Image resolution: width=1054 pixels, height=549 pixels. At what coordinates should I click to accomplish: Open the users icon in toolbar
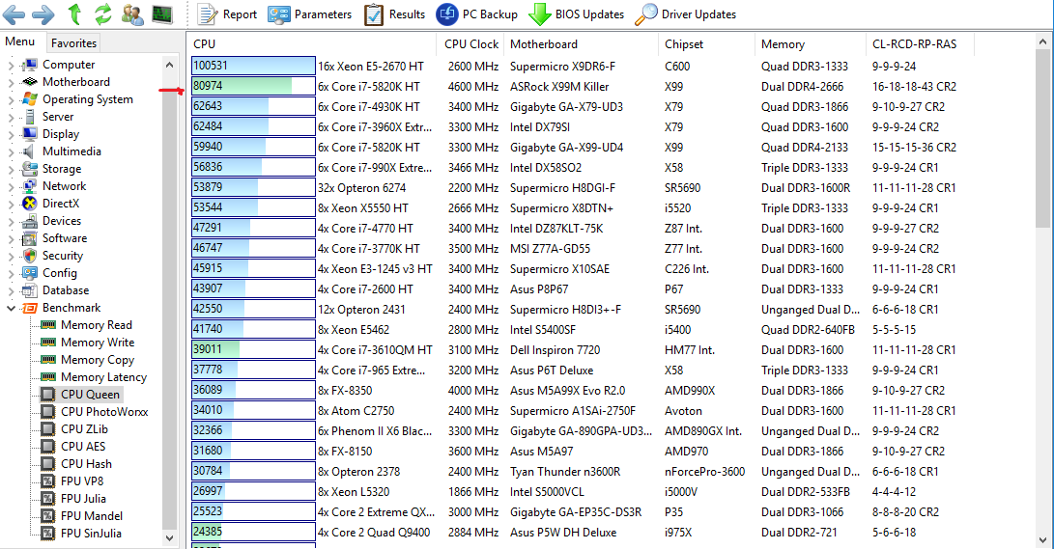(132, 14)
